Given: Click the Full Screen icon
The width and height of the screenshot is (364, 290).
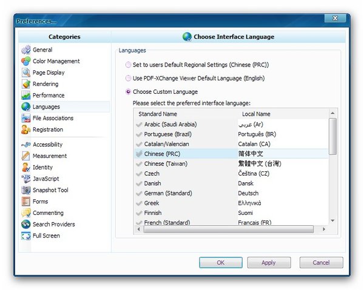Looking at the screenshot, I should pos(25,236).
